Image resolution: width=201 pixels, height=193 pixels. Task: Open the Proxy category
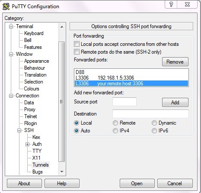(x=30, y=109)
